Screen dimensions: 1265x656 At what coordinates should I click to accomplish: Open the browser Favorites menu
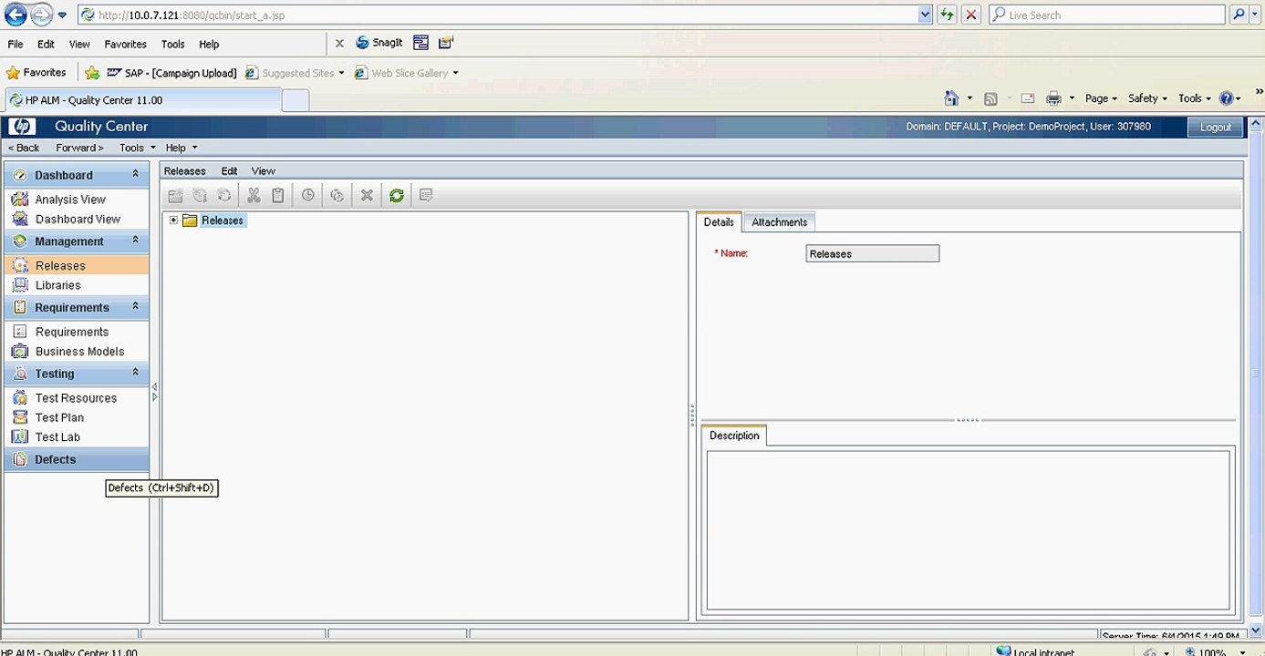pyautogui.click(x=125, y=44)
